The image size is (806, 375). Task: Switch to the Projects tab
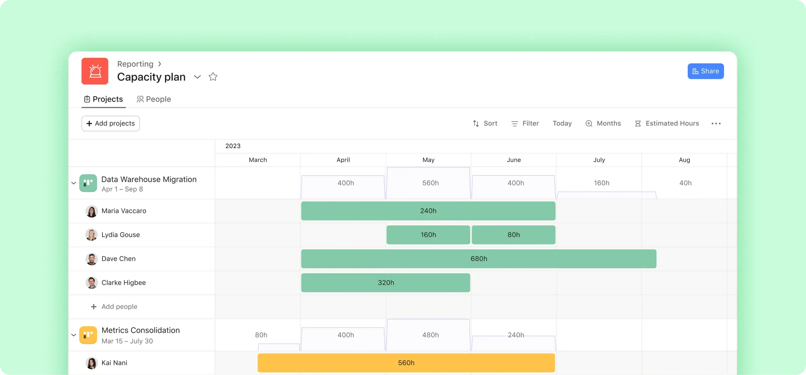pos(103,99)
